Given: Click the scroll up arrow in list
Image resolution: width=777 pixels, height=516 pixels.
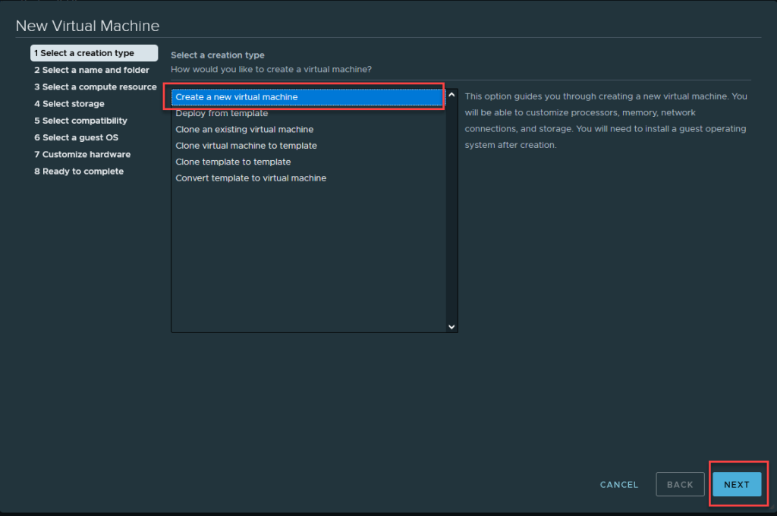Looking at the screenshot, I should click(x=451, y=96).
